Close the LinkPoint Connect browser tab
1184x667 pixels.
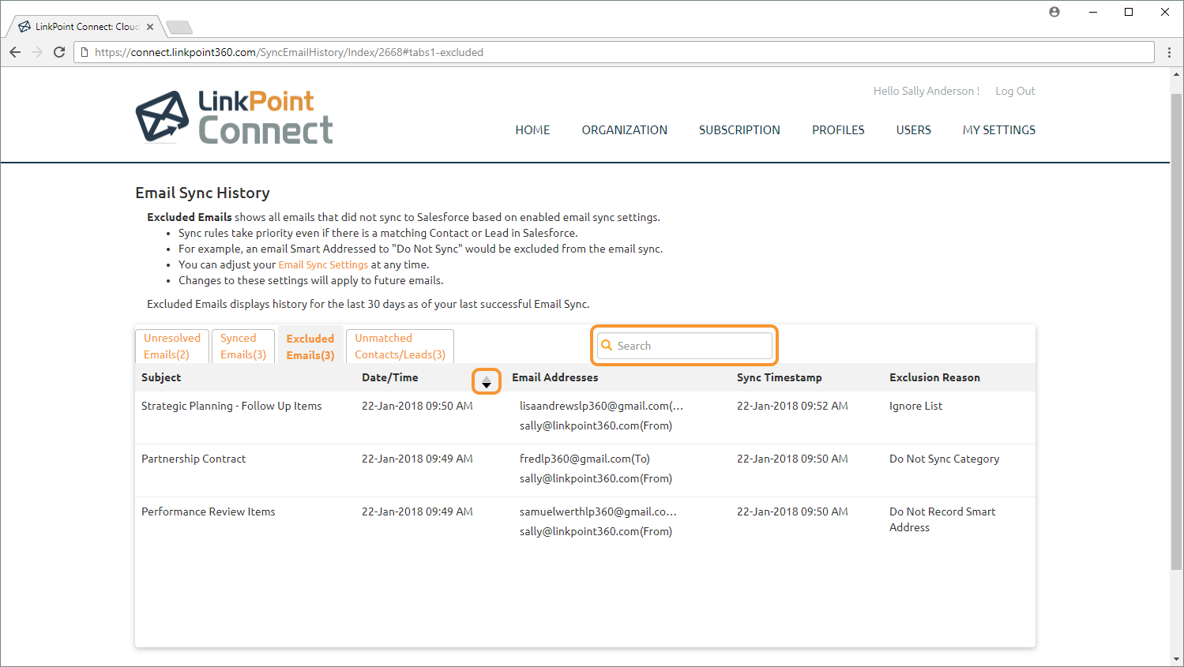click(150, 27)
